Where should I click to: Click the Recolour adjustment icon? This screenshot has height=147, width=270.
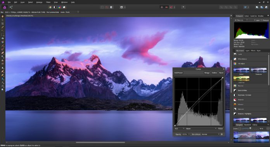click(235, 86)
